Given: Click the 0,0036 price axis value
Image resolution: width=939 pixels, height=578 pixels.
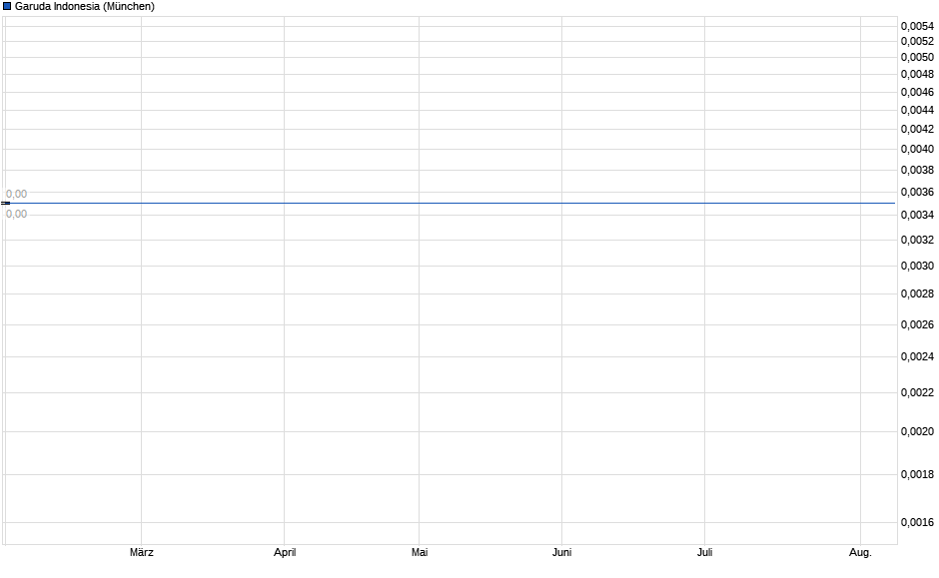Looking at the screenshot, I should pos(917,192).
